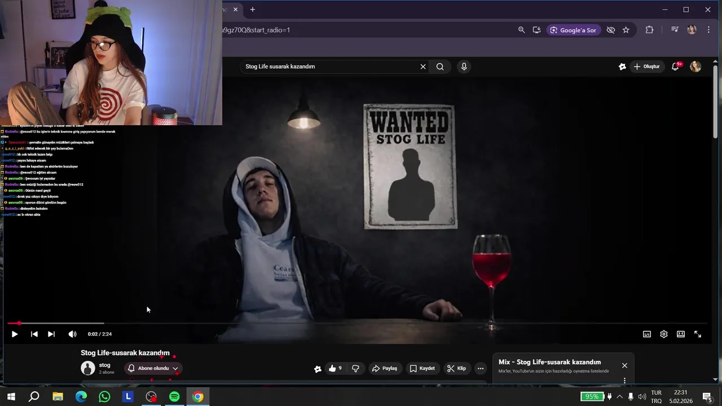This screenshot has width=722, height=406.
Task: Open Spotify from taskbar
Action: click(174, 396)
